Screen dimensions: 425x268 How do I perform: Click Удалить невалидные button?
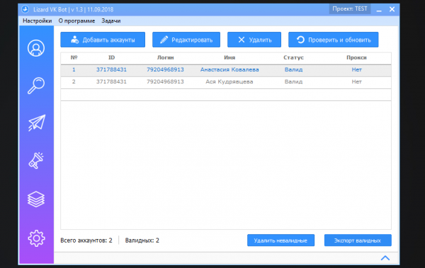point(280,240)
